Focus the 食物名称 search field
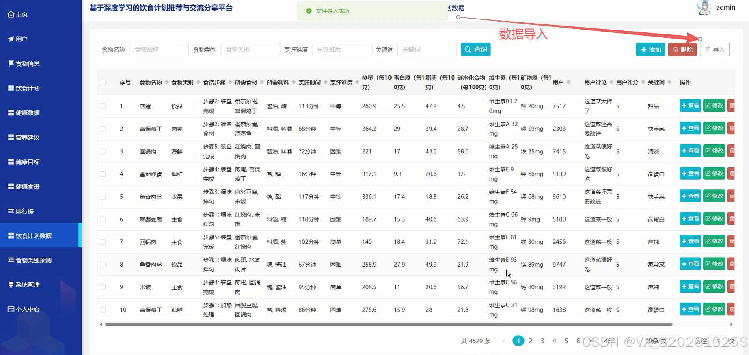Image resolution: width=749 pixels, height=355 pixels. click(159, 49)
